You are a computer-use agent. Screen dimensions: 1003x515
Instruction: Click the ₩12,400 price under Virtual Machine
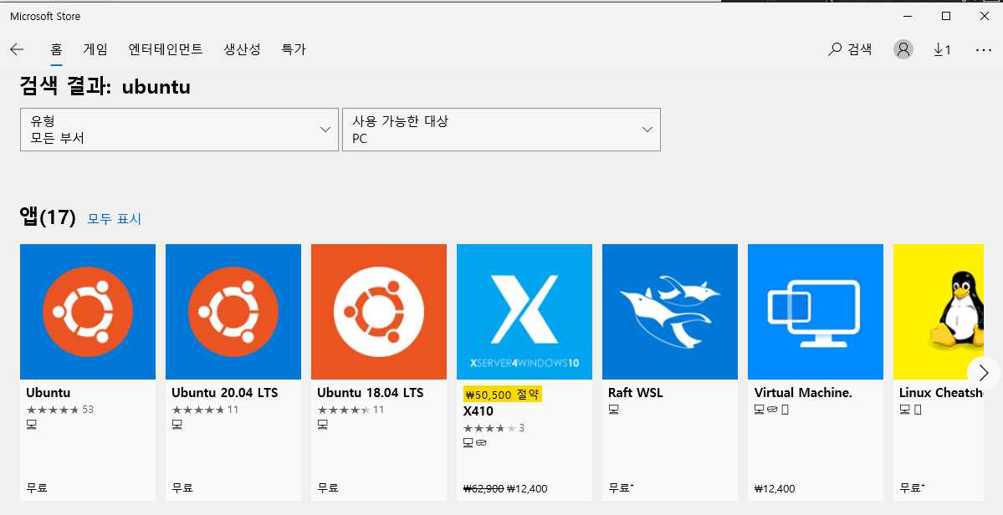pyautogui.click(x=775, y=489)
